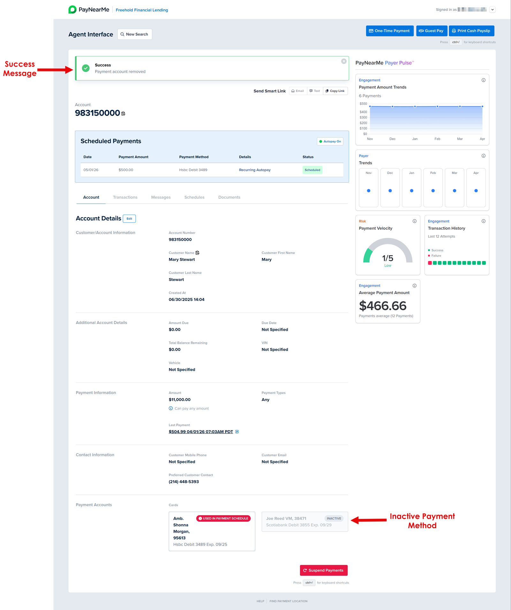Send Smart Link by Text
Image resolution: width=511 pixels, height=610 pixels.
pyautogui.click(x=315, y=91)
